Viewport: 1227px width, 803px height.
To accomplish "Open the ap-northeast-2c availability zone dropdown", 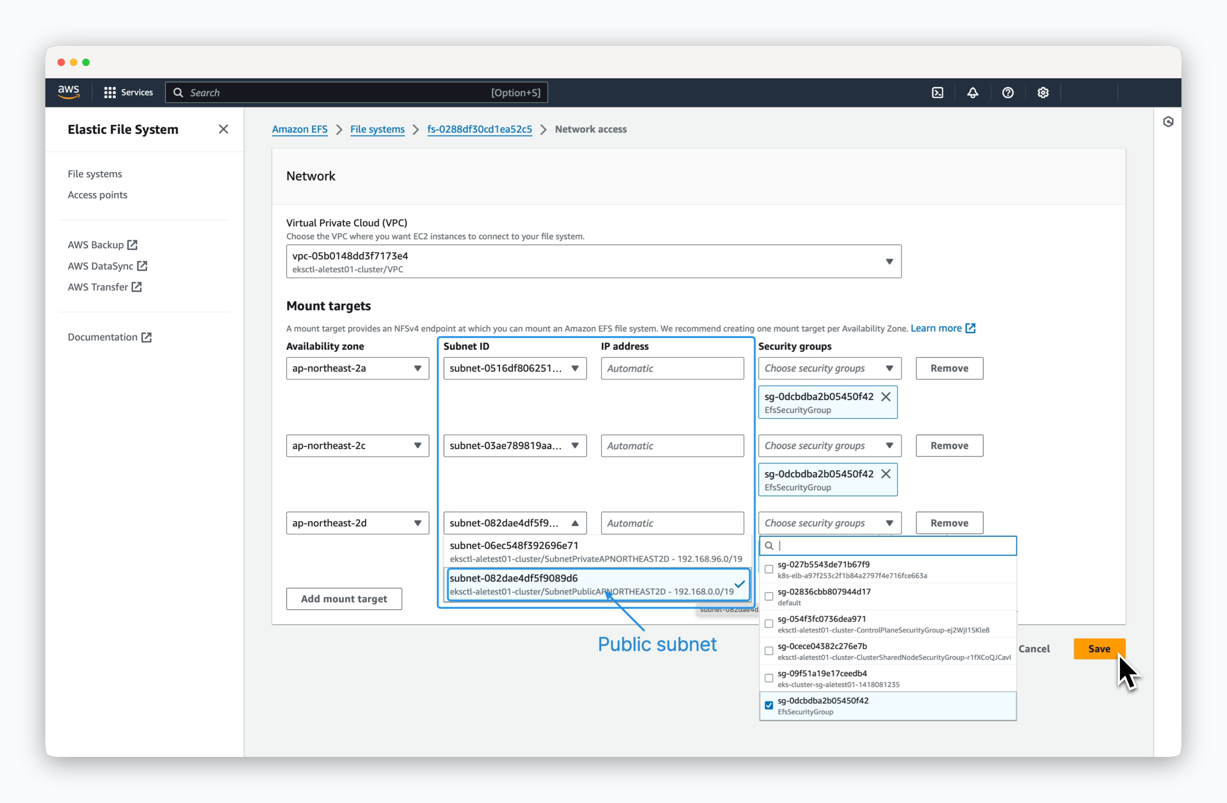I will [357, 446].
